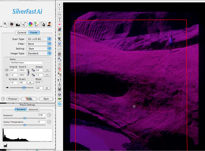Open the Filter dropdown set to None
The width and height of the screenshot is (205, 151).
click(39, 44)
